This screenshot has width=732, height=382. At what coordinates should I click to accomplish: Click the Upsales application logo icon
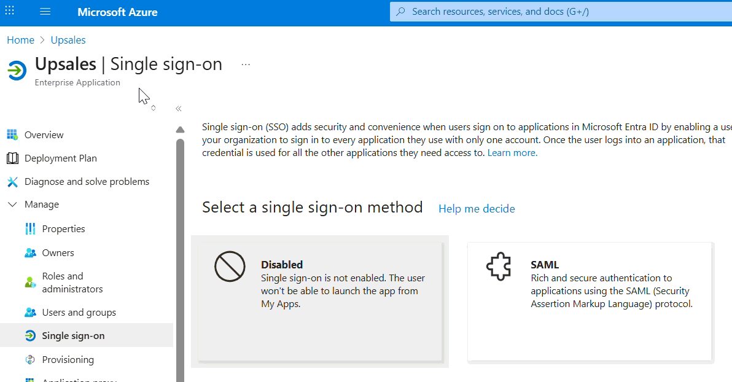17,71
